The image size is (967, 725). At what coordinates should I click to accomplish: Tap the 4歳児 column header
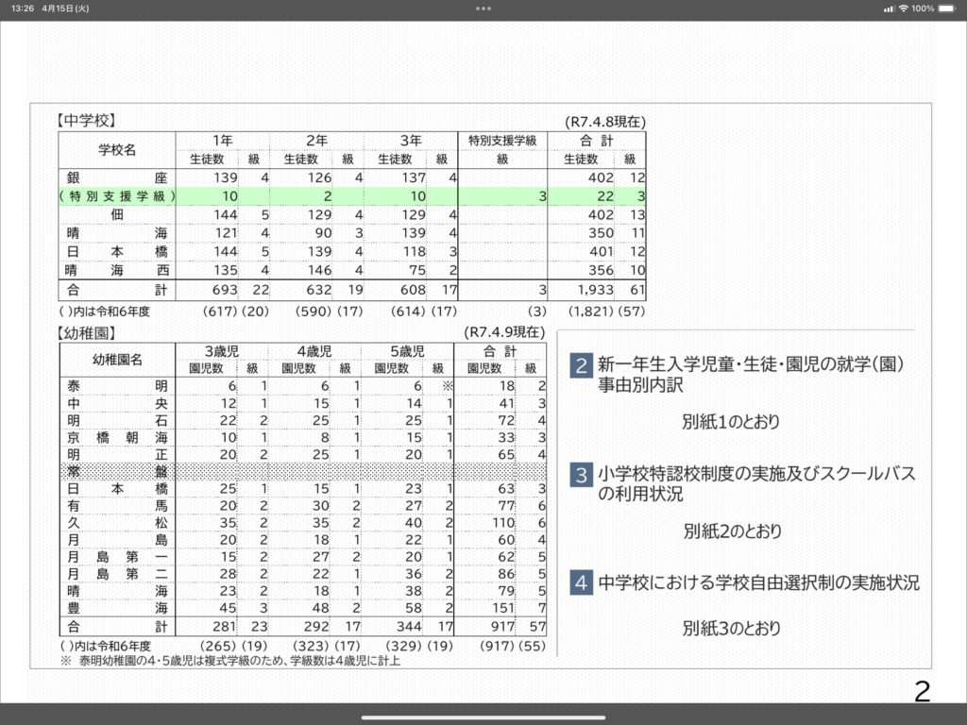click(x=314, y=351)
